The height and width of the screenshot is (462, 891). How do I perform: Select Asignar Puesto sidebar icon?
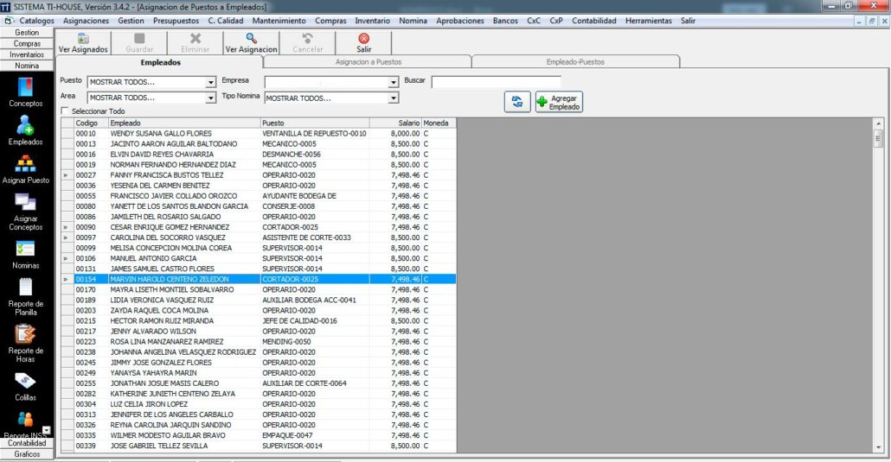point(26,165)
